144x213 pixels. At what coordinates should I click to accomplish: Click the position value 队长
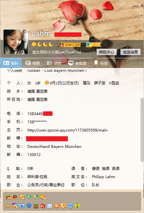pyautogui.click(x=96, y=185)
